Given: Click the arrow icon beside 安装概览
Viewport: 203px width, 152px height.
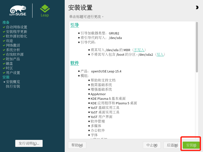Looking at the screenshot, I should pos(4,82).
